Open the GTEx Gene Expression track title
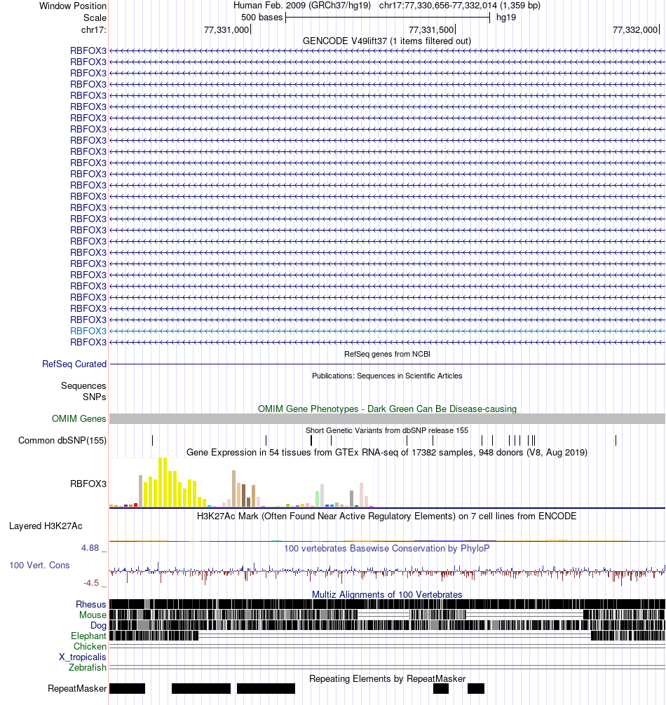666x705 pixels. coord(387,452)
